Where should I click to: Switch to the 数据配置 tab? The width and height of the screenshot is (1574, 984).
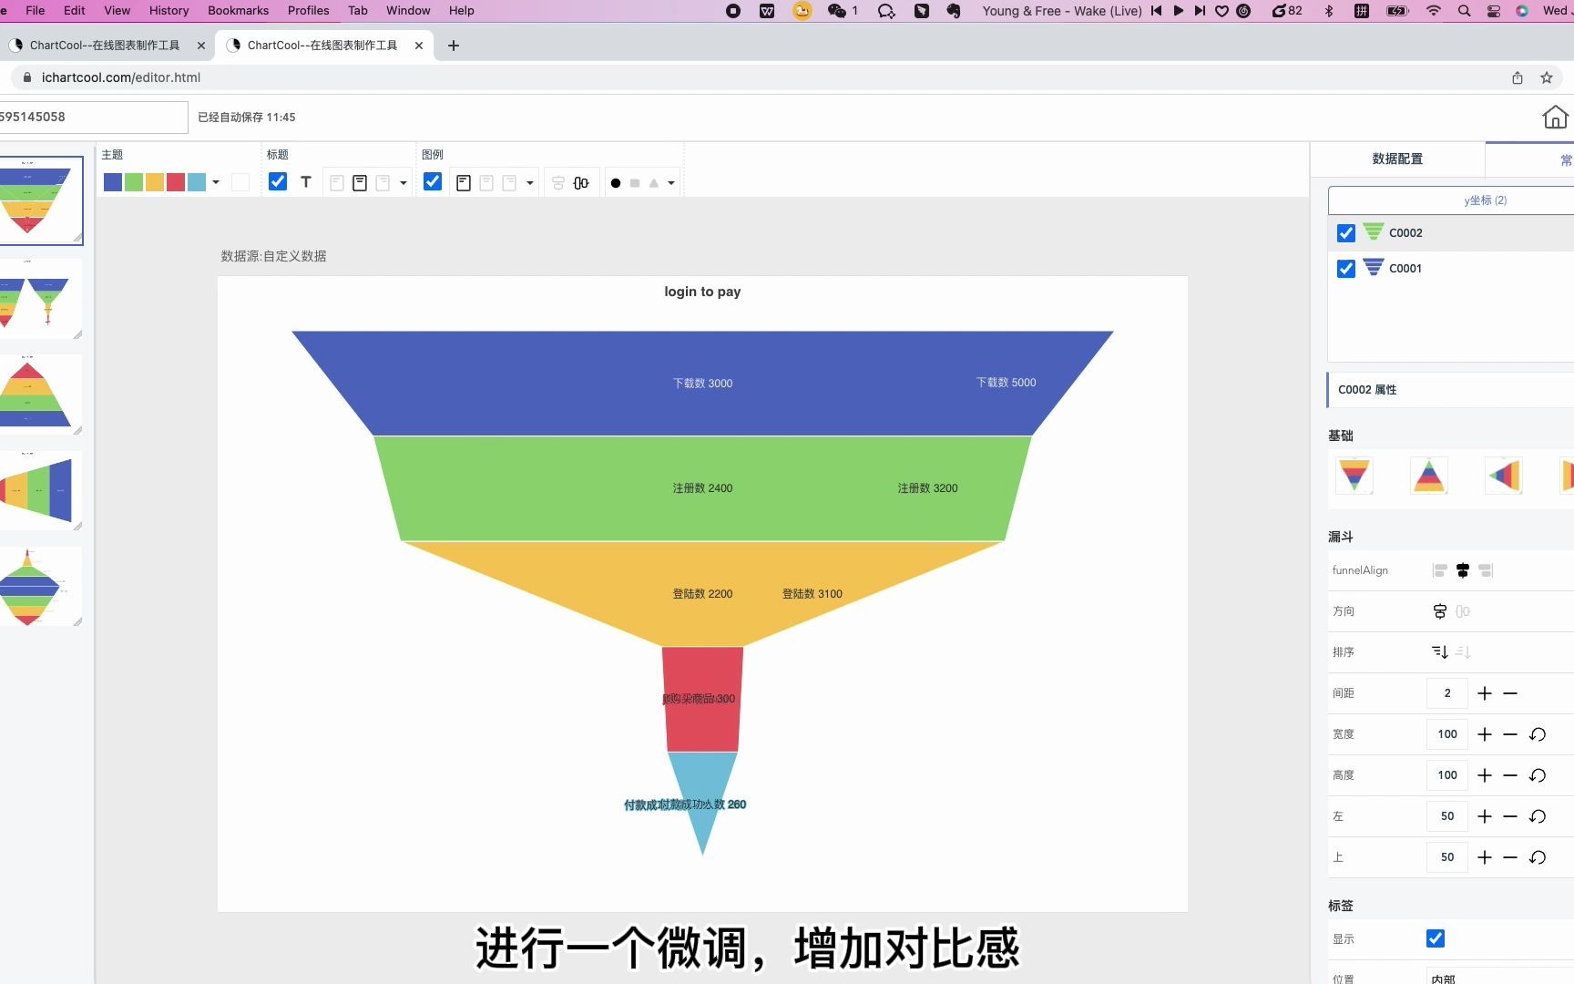[1397, 159]
